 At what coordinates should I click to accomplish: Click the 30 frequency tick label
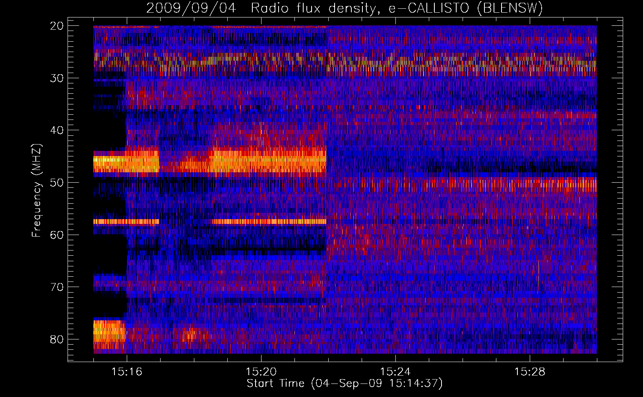click(x=57, y=78)
